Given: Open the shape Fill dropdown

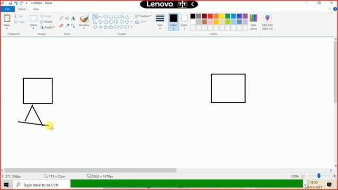Looking at the screenshot, I should tap(140, 22).
